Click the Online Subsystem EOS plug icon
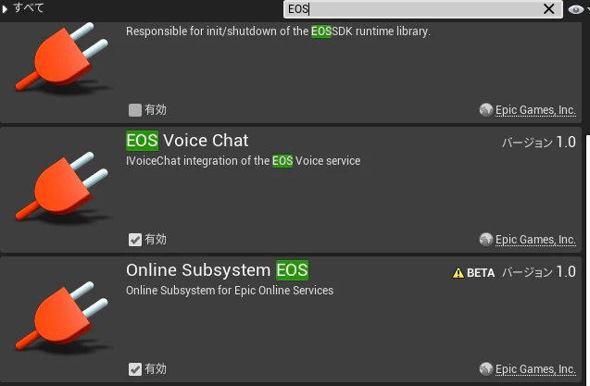Image resolution: width=590 pixels, height=386 pixels. (x=62, y=316)
